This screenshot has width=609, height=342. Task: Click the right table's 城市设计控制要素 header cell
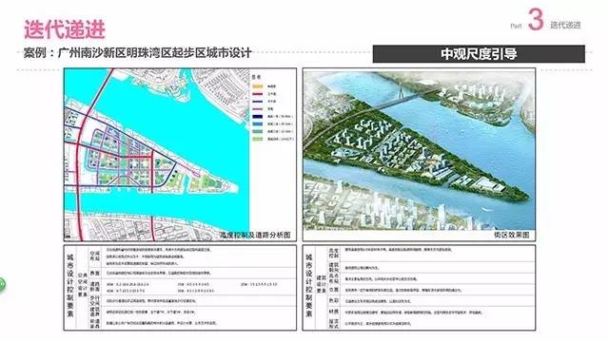[308, 287]
